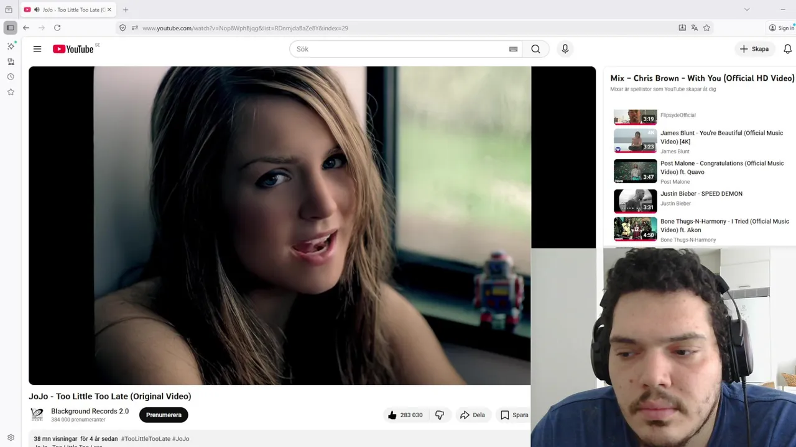Click the #JoJo hashtag

181,439
